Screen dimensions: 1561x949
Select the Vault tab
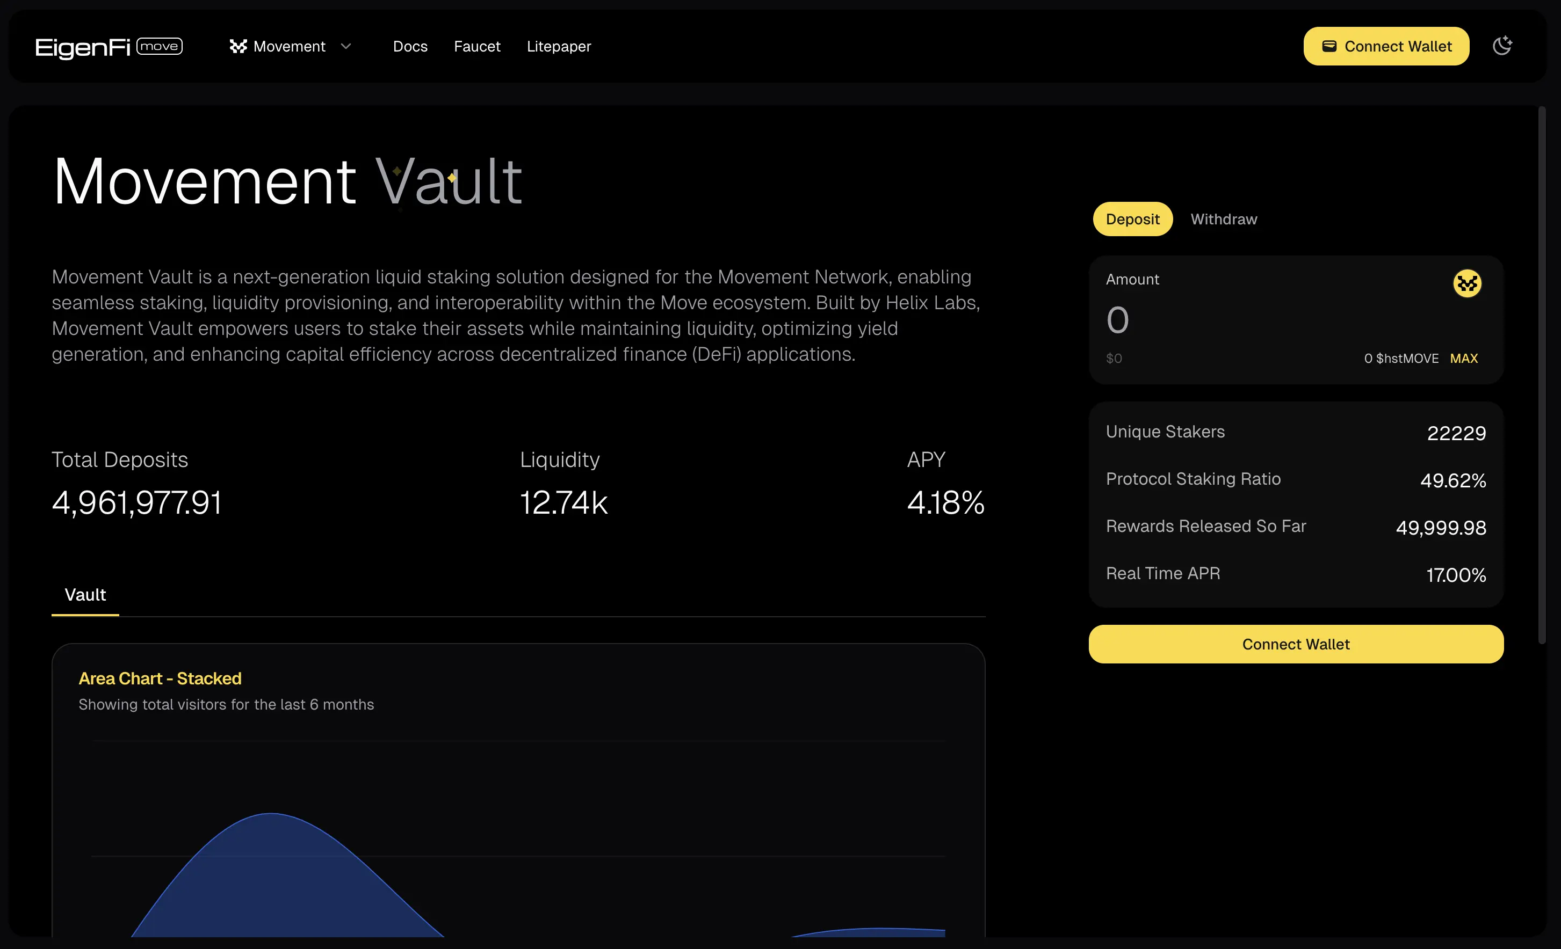click(85, 595)
